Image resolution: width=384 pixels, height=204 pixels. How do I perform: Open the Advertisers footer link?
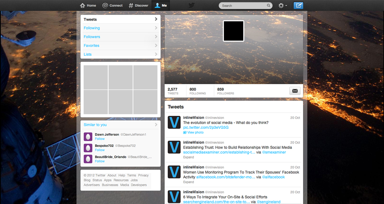92,185
